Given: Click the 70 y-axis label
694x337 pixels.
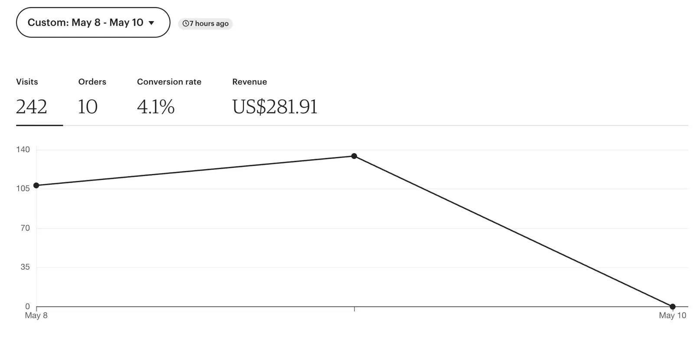Looking at the screenshot, I should coord(25,228).
